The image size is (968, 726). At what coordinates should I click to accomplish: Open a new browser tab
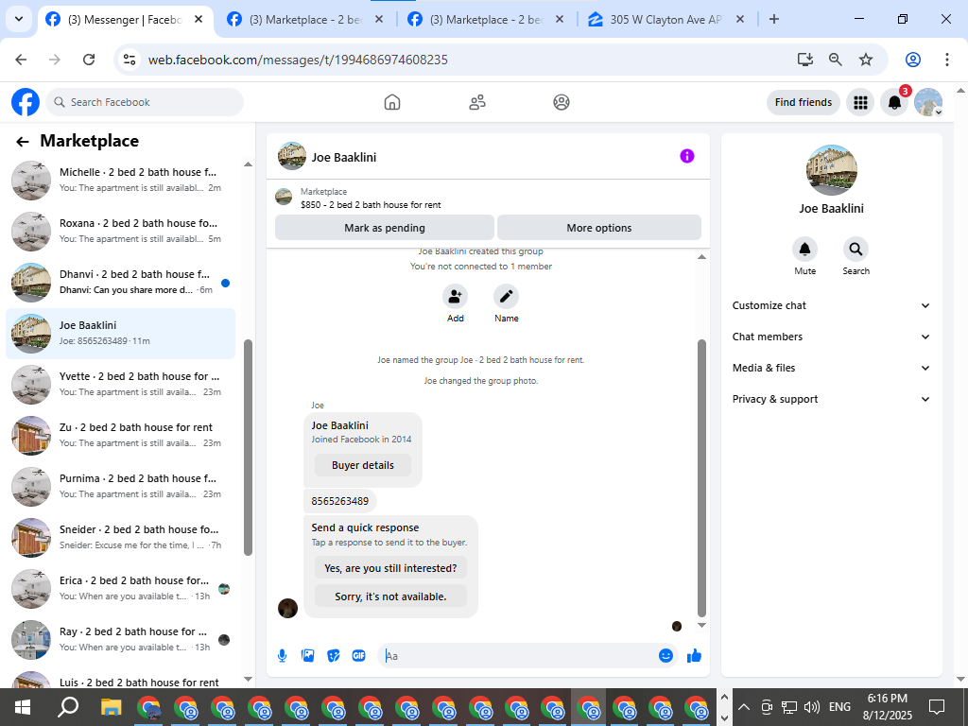(774, 19)
